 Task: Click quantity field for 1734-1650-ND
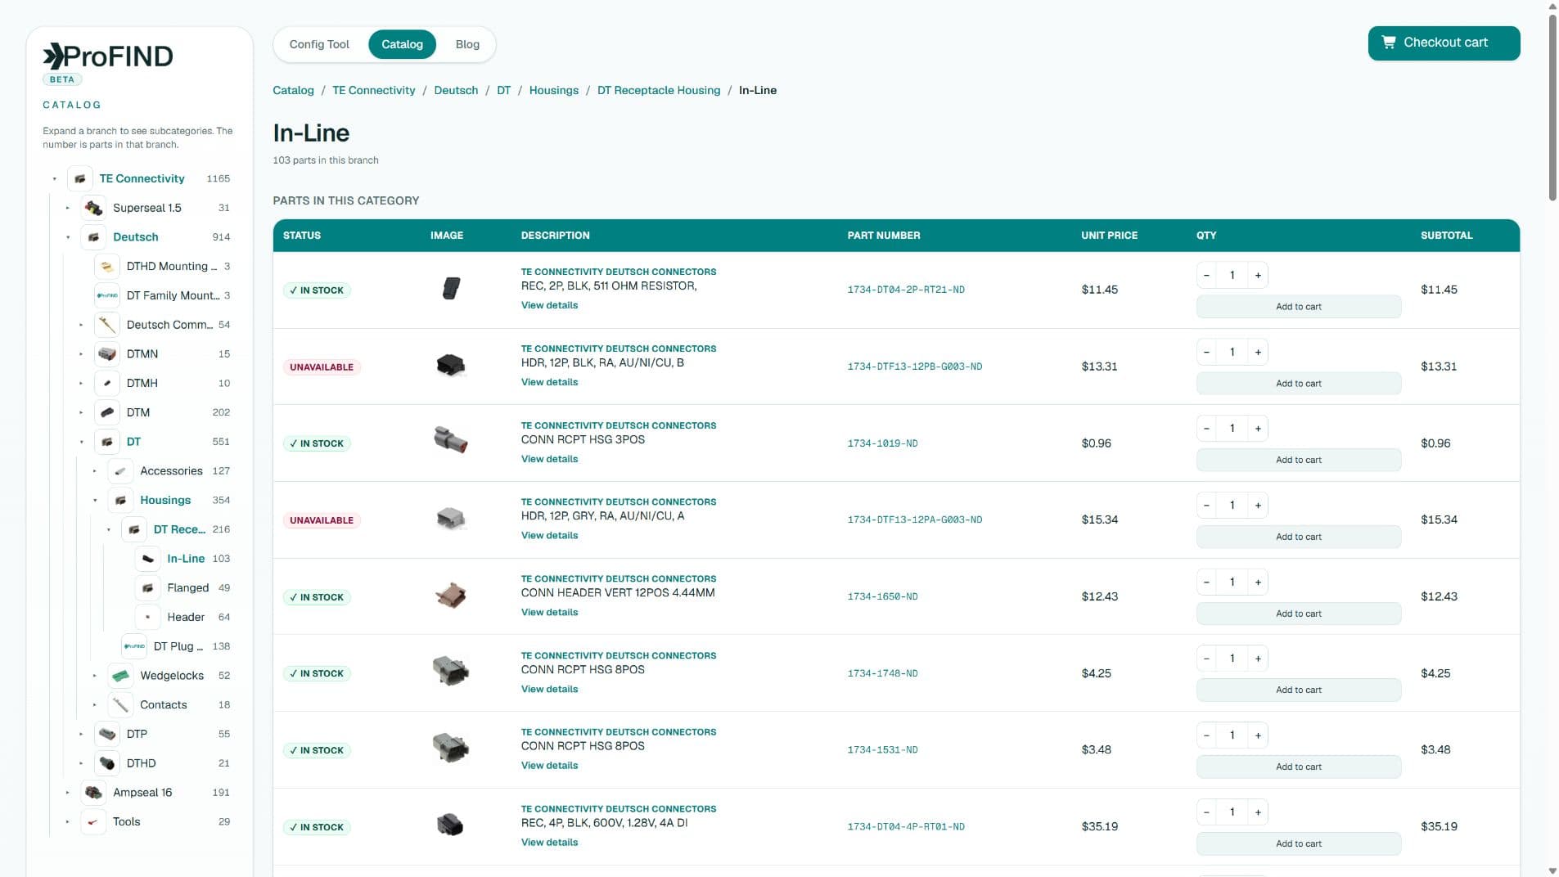1232,582
